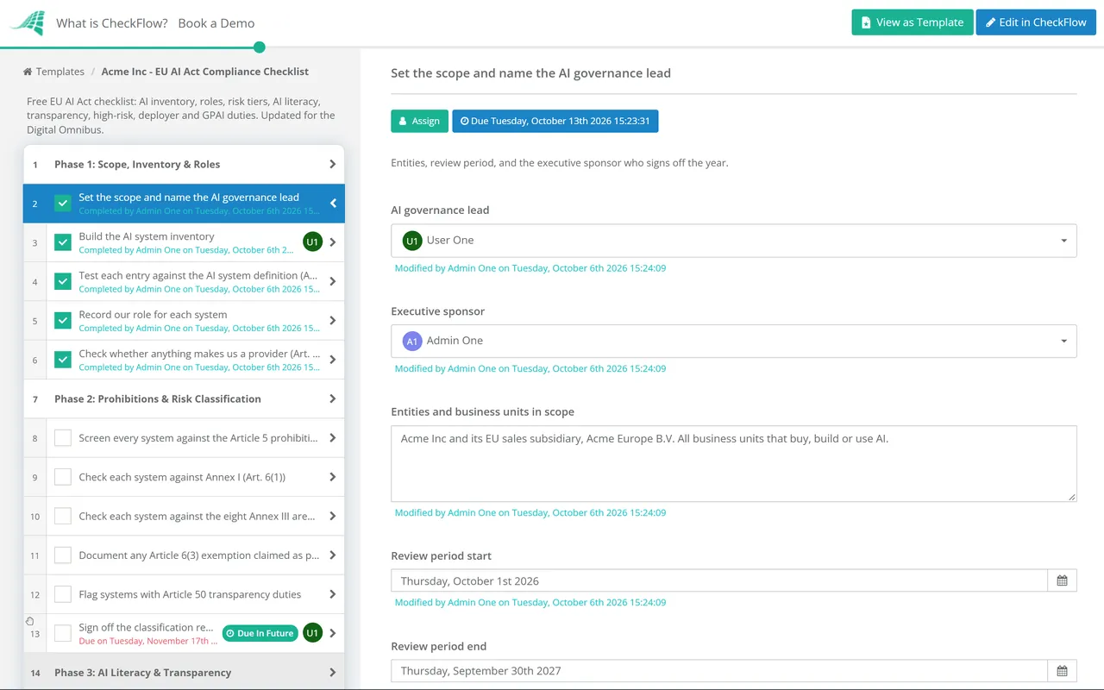Click the Due In Future badge
Screen dimensions: 1104x690
[260, 633]
